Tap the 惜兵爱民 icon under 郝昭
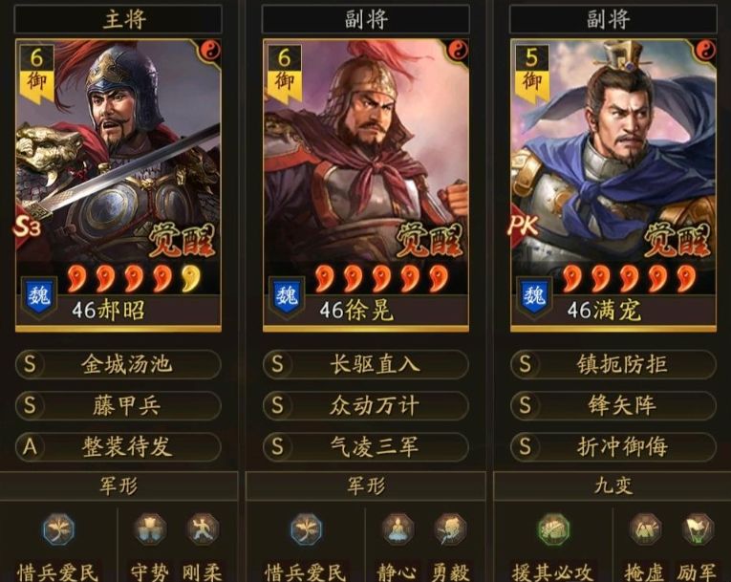This screenshot has height=582, width=731. (57, 529)
